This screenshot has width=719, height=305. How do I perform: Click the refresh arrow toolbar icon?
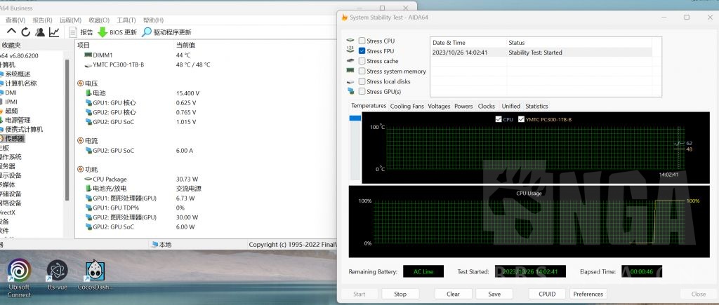click(25, 32)
